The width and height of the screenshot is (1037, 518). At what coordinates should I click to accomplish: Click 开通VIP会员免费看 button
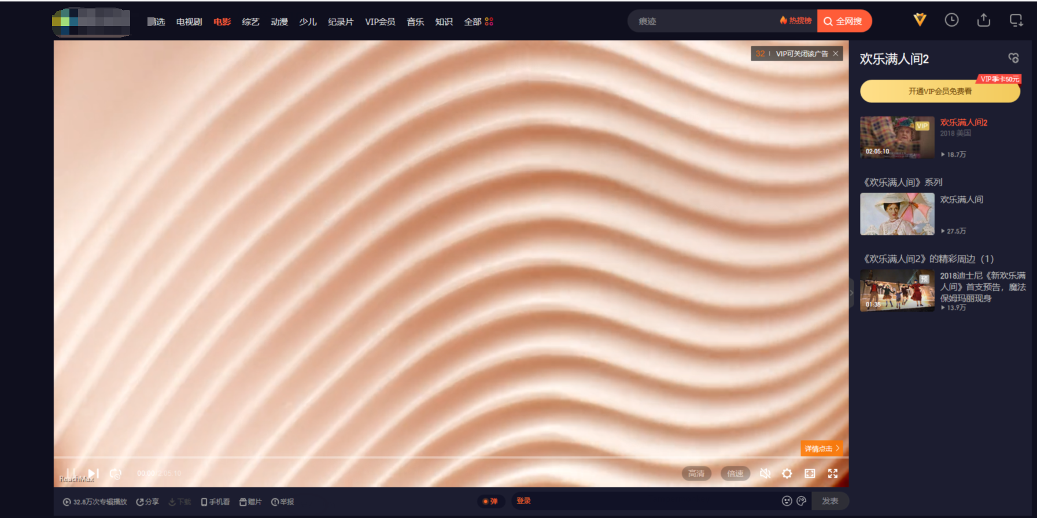point(940,91)
